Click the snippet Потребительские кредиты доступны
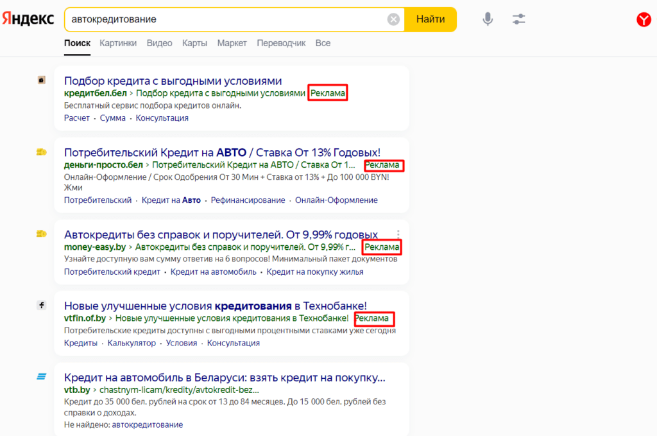Viewport: 657px width, 436px height. 230,330
